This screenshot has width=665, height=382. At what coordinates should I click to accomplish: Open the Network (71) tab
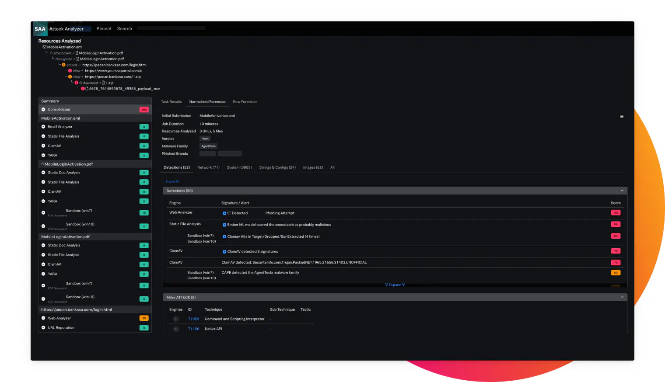[x=208, y=167]
